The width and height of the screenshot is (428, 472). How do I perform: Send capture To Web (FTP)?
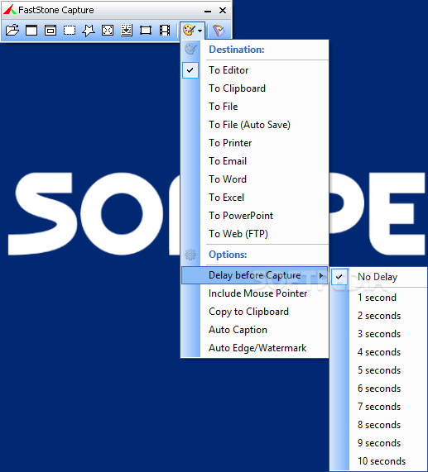tap(255, 234)
